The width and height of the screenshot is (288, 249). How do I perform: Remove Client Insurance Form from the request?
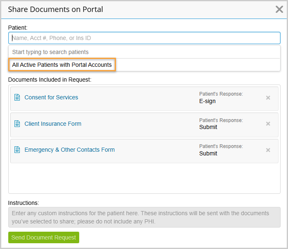(x=268, y=124)
